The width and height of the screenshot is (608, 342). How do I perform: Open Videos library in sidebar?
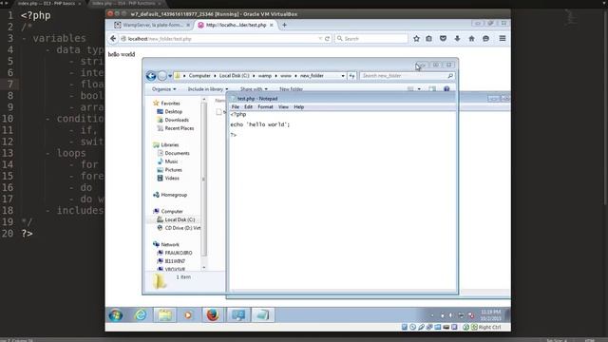click(x=172, y=179)
